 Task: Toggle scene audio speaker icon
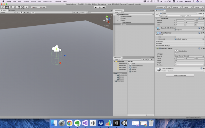point(24,13)
